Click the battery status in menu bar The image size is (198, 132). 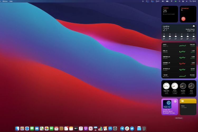167,1
